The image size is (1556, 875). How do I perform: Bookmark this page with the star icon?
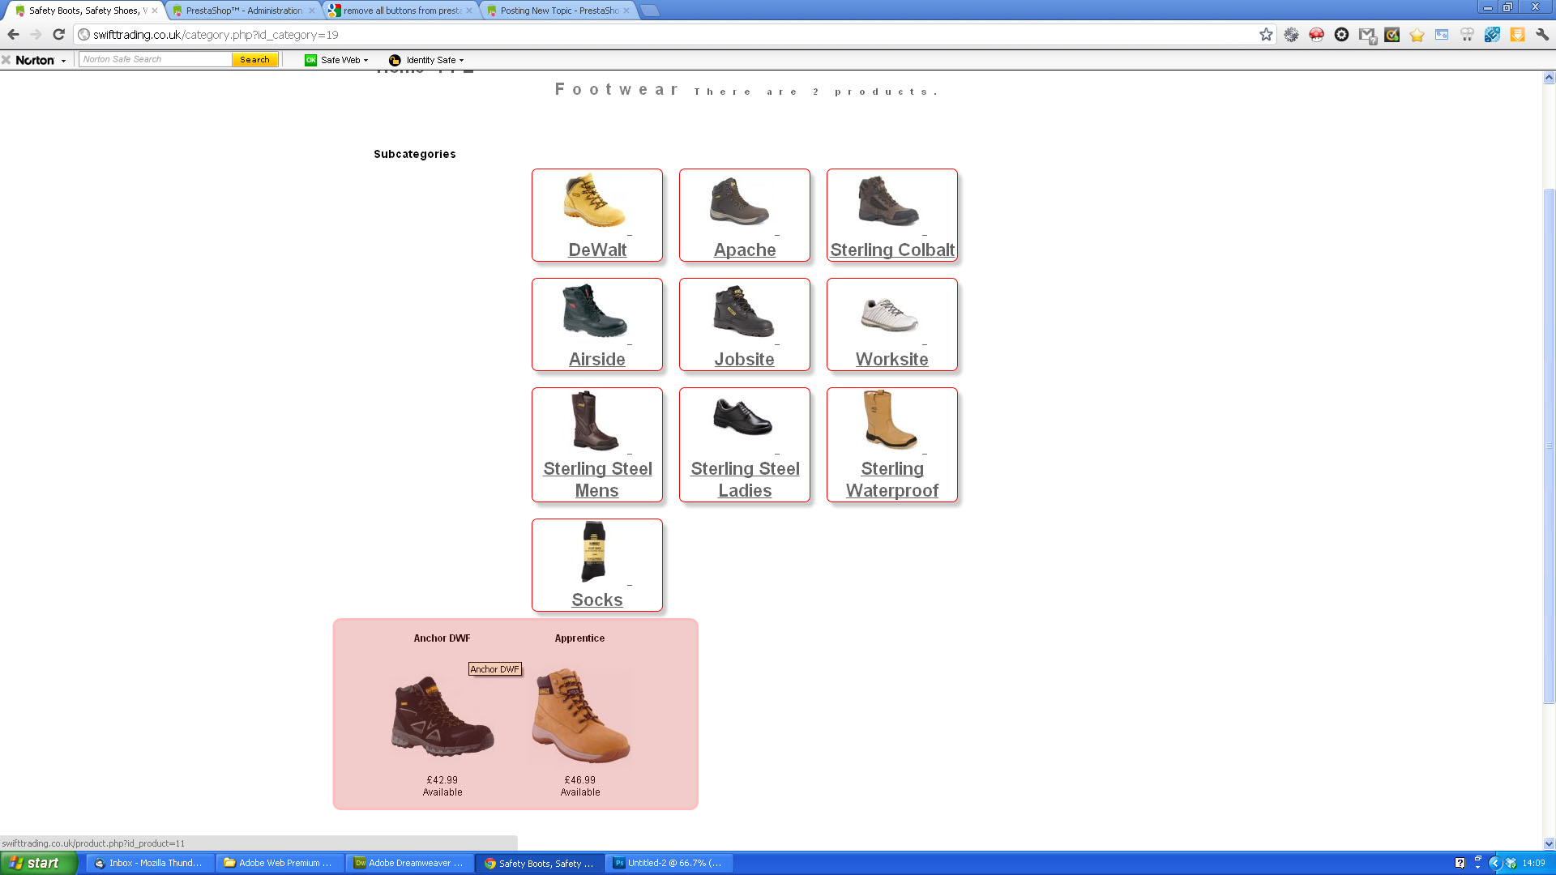[x=1266, y=34]
